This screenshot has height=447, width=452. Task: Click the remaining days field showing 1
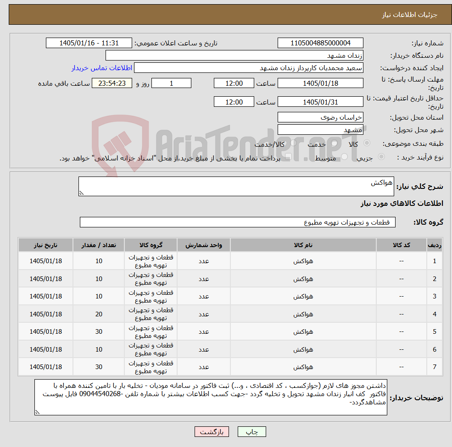point(171,83)
